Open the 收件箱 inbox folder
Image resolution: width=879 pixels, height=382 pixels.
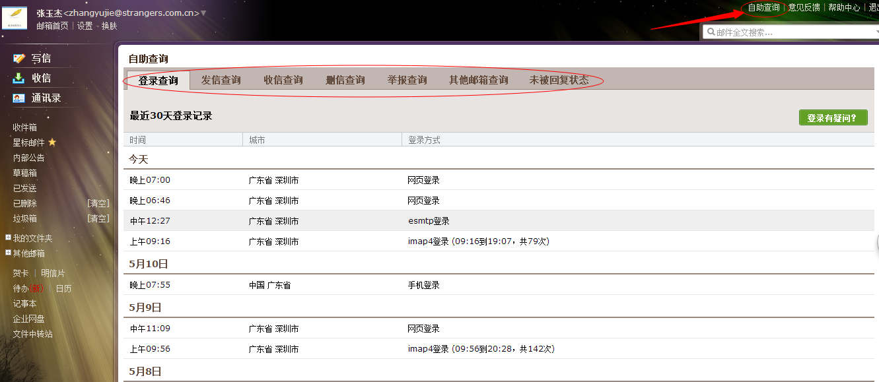[x=25, y=127]
